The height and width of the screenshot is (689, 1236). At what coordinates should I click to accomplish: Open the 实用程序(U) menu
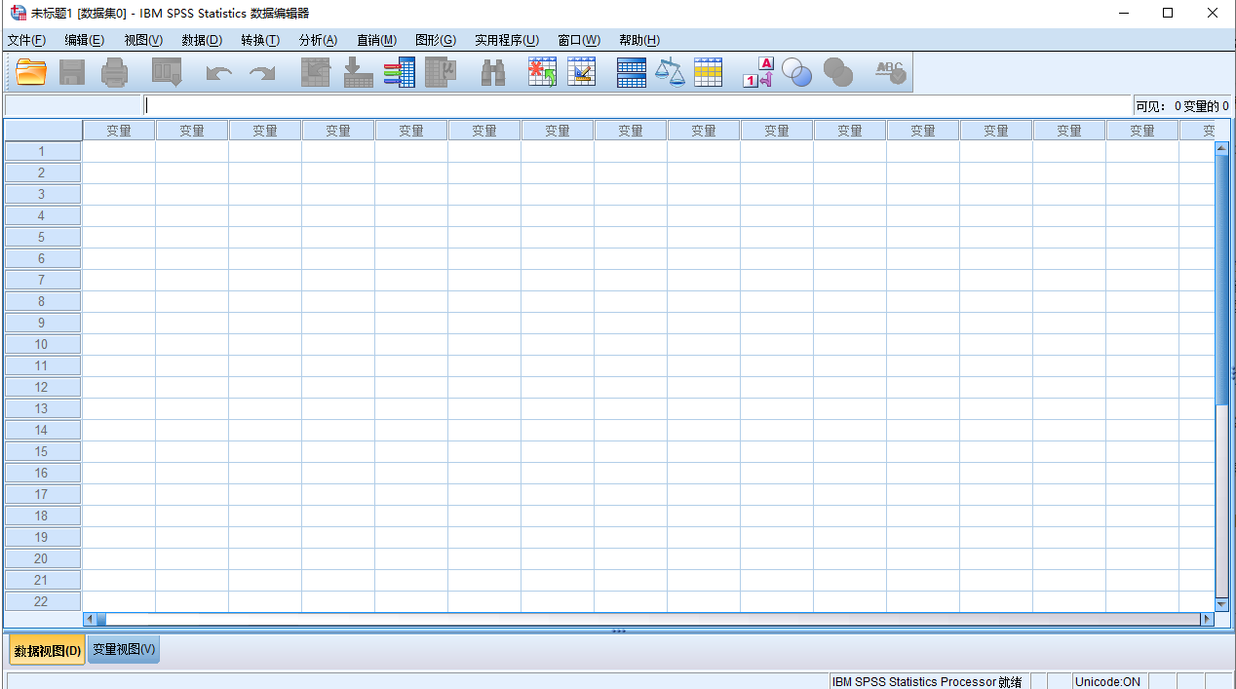506,40
